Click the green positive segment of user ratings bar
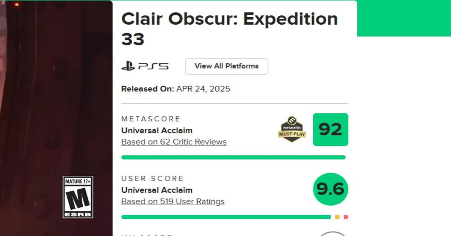This screenshot has height=236, width=451. click(225, 217)
